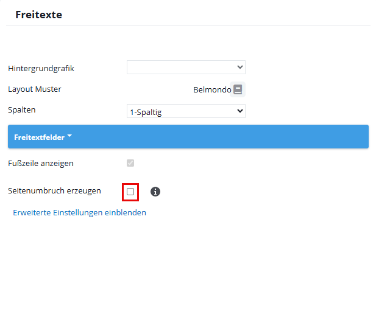The image size is (376, 309).
Task: Click the Fußzeile anzeigen label
Action: tap(41, 163)
